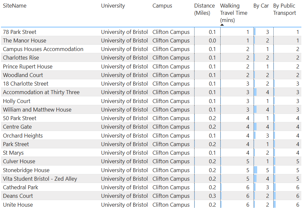Screen dimensions: 304x208
Task: Select the 78 Park Street row name
Action: click(x=19, y=32)
